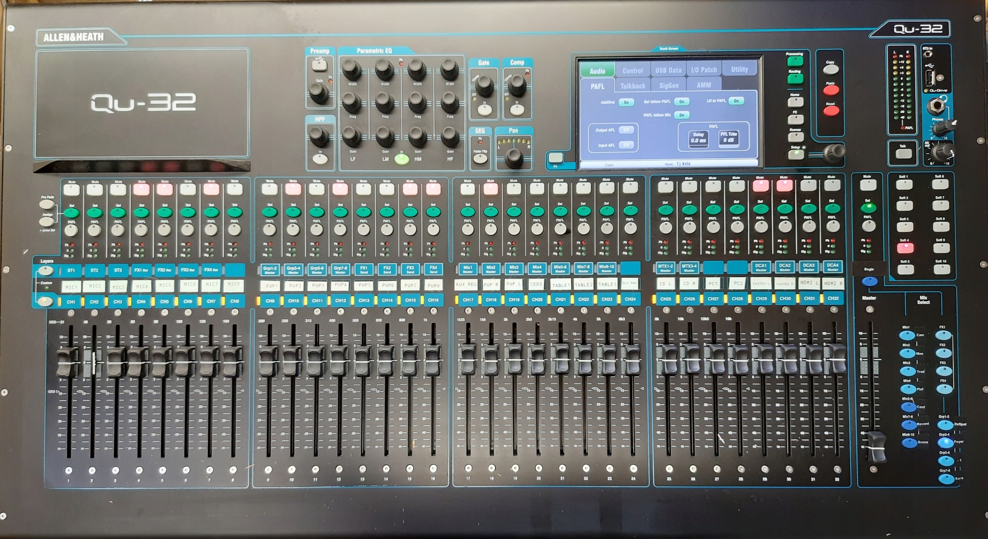The height and width of the screenshot is (539, 988).
Task: Open the Utility tab
Action: click(x=739, y=69)
